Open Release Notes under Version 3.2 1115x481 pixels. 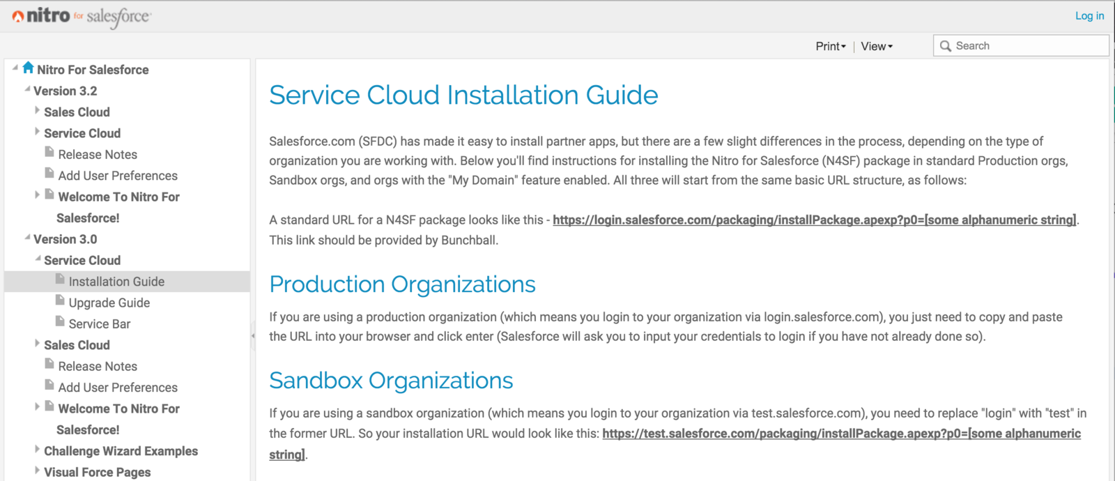pyautogui.click(x=98, y=154)
